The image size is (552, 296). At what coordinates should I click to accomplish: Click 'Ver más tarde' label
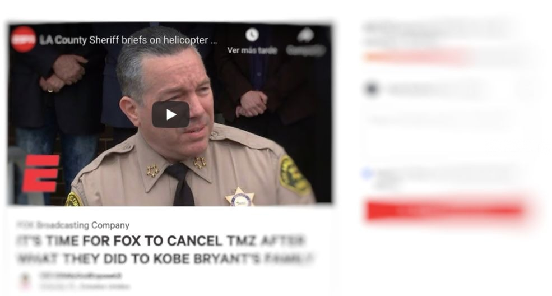point(252,50)
